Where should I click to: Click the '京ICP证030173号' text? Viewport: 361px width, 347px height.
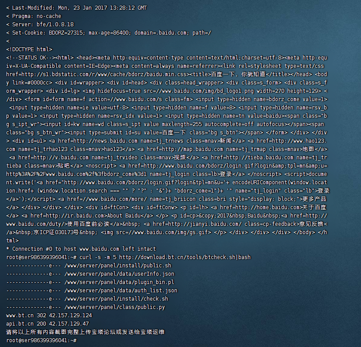tap(56, 232)
